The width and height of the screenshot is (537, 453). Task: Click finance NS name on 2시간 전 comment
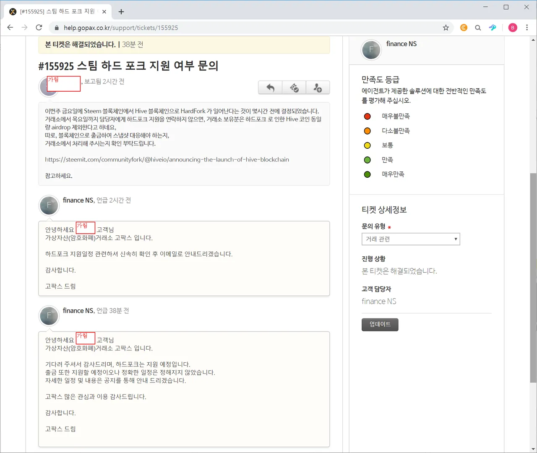(x=78, y=200)
